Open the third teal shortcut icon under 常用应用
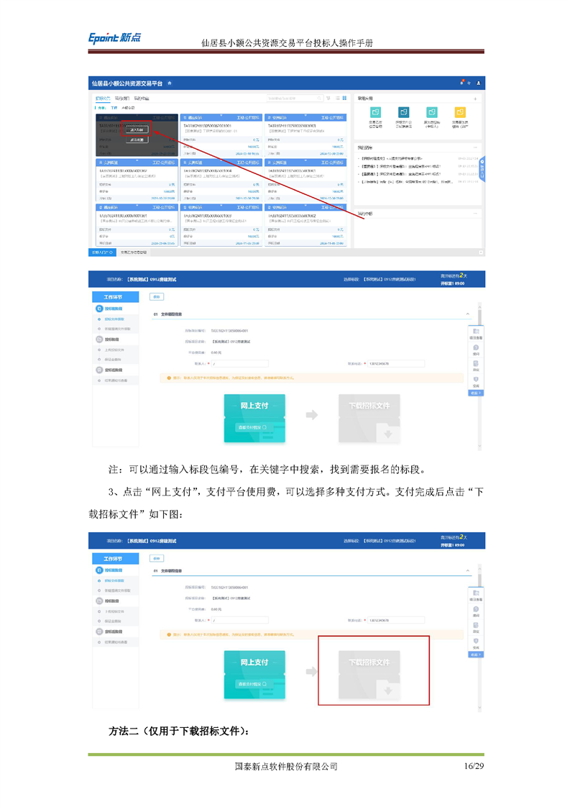Viewport: 570px width, 807px height. 431,112
